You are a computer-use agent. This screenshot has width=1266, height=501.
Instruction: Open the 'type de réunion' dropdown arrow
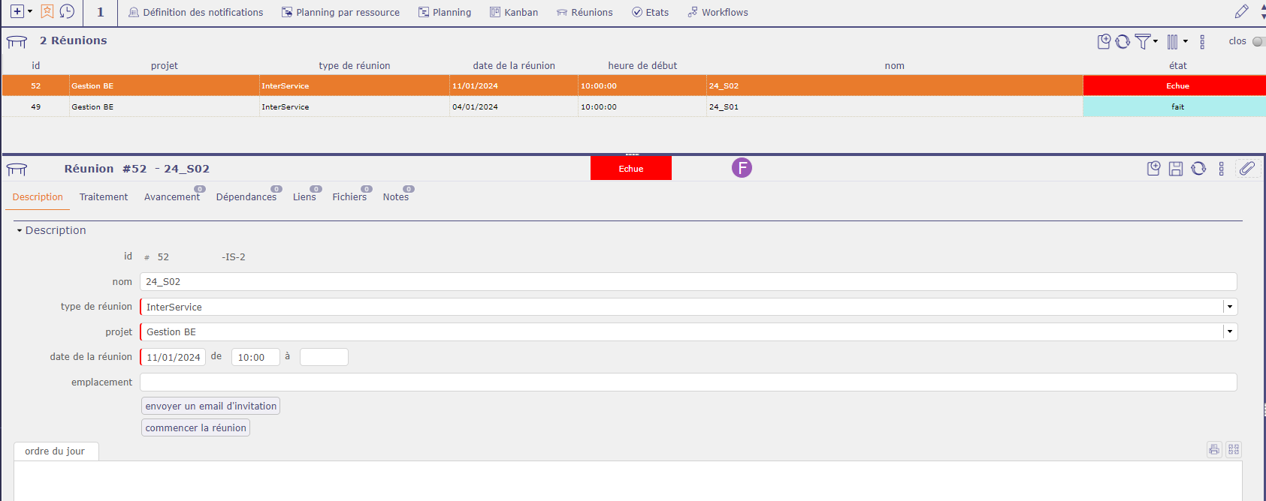(x=1229, y=307)
